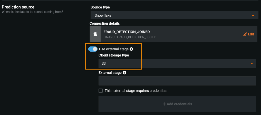
Task: Click the 'Use external stage' label text
Action: click(114, 49)
